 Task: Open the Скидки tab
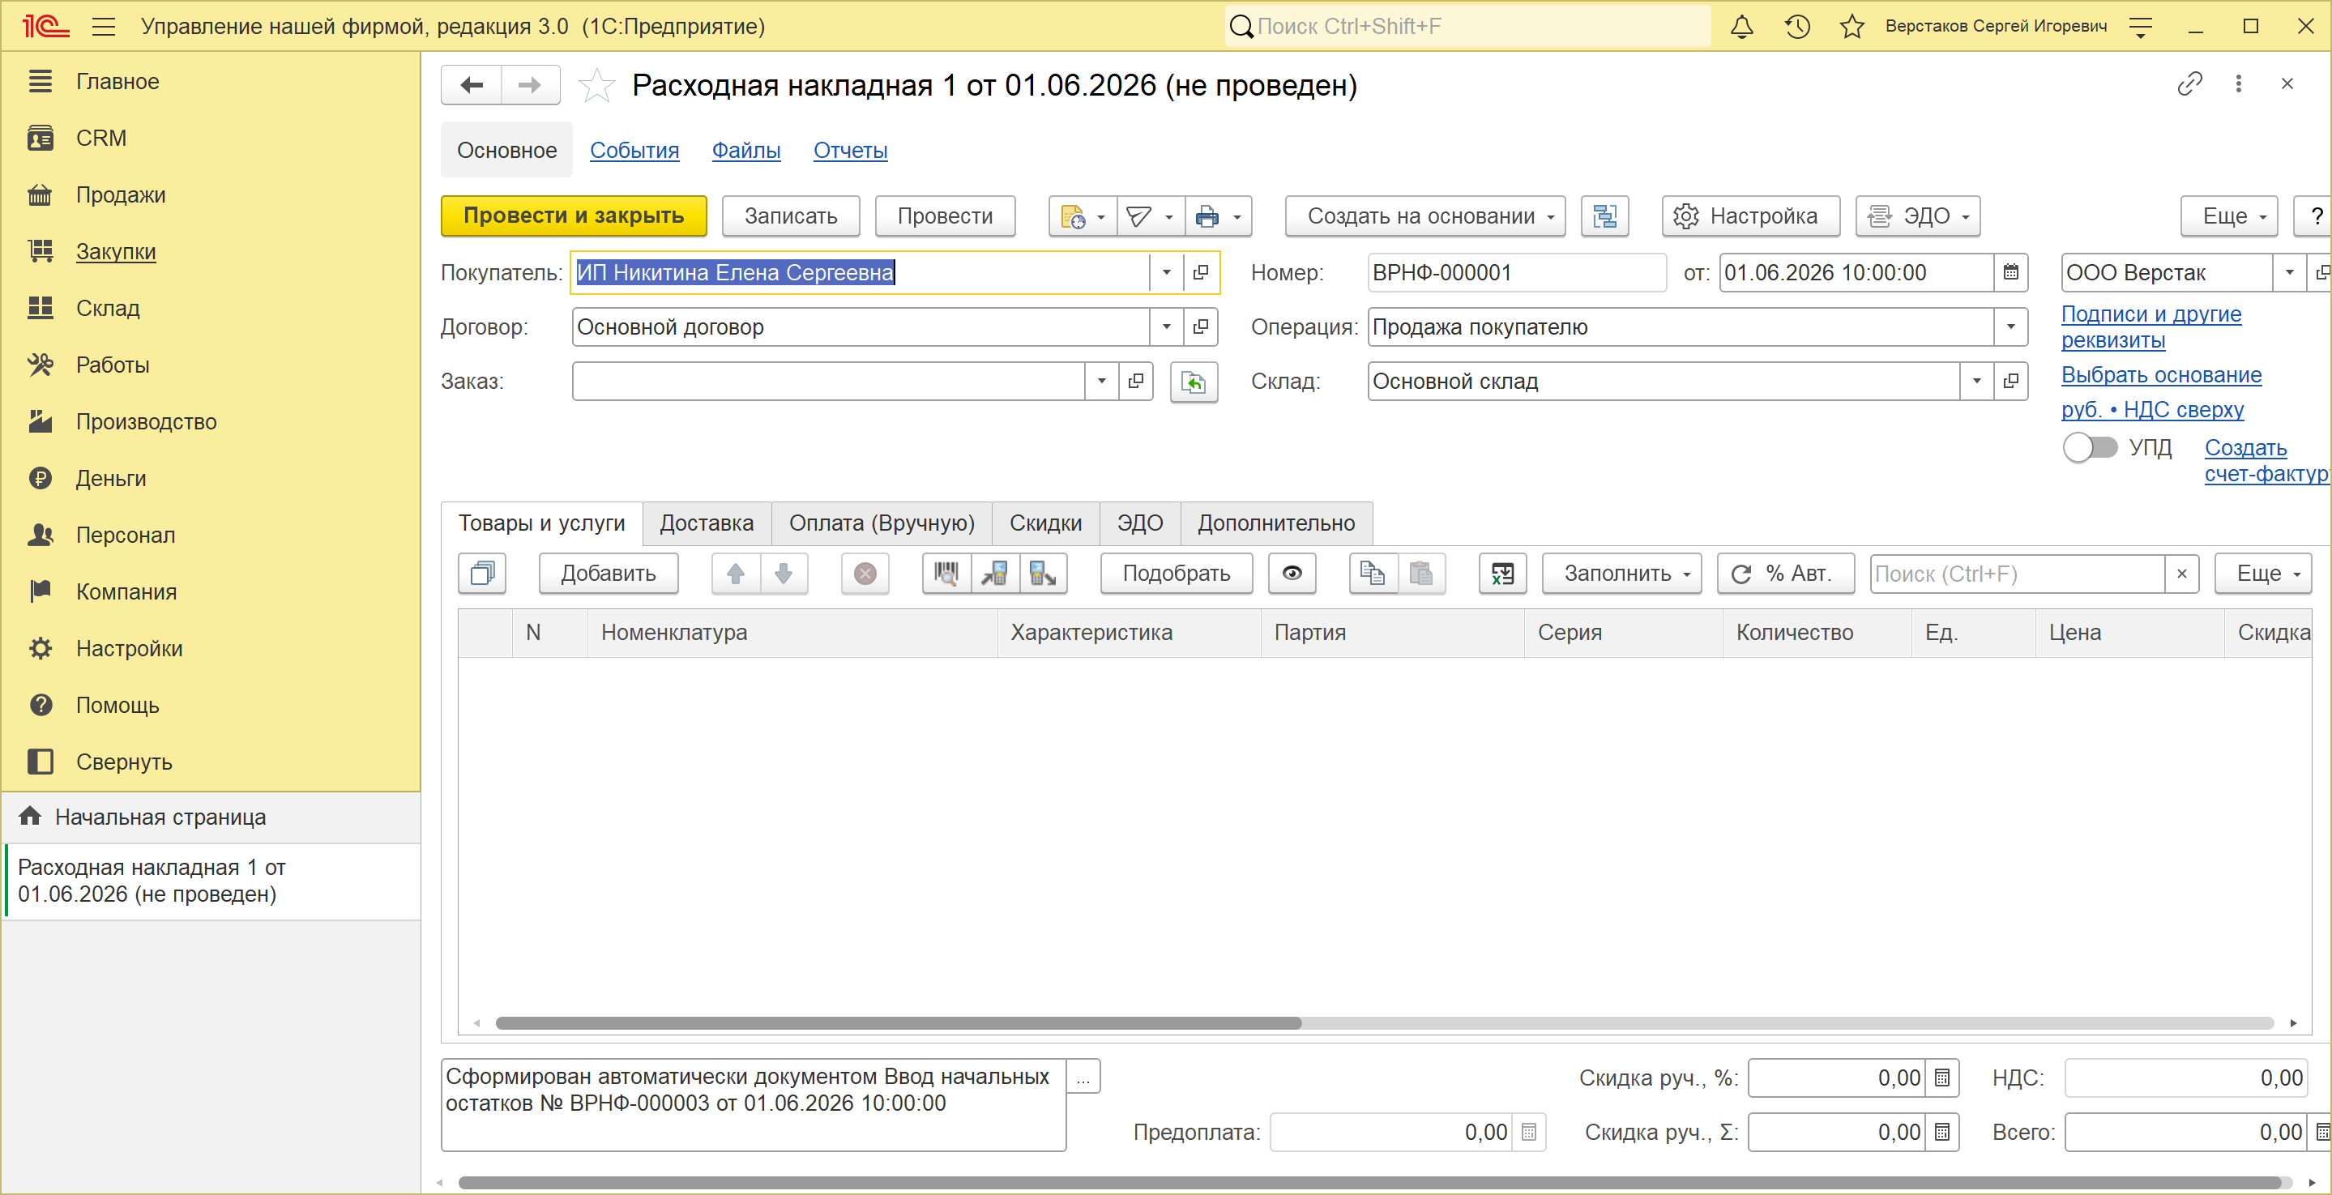(1045, 523)
